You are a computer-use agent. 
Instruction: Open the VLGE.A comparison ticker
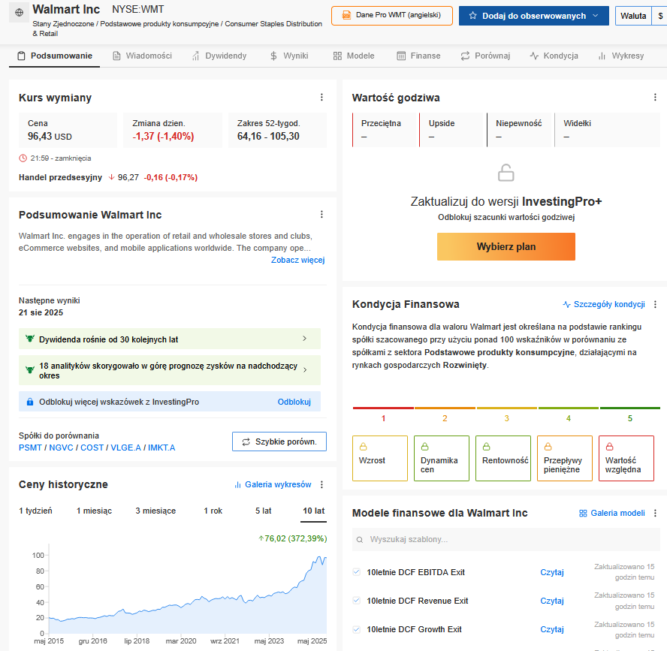pyautogui.click(x=125, y=448)
